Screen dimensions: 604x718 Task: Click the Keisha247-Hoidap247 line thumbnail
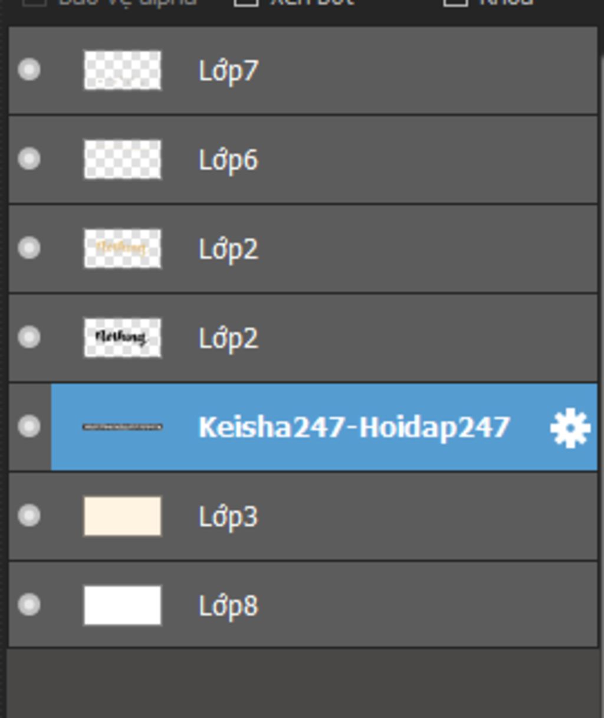coord(123,427)
